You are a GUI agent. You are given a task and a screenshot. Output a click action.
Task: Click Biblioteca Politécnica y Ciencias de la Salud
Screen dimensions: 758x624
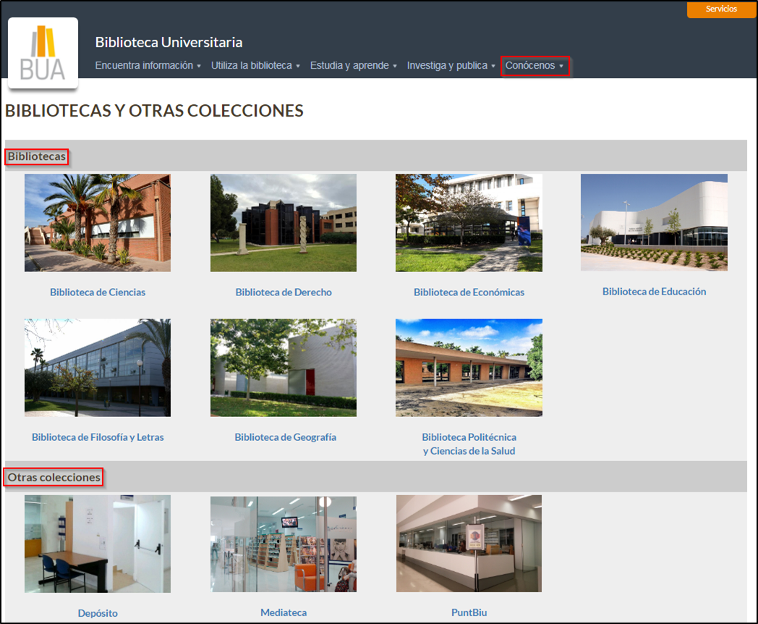[469, 444]
